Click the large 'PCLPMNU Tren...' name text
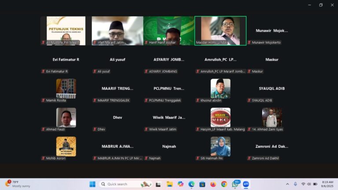338x190 pixels. [x=169, y=89]
